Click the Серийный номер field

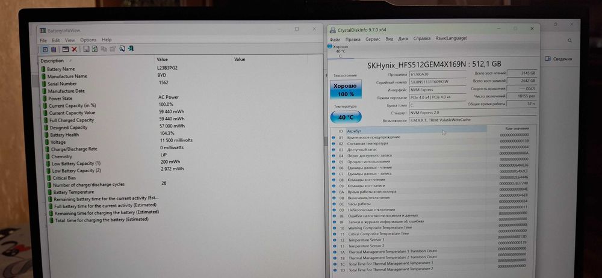coord(437,82)
